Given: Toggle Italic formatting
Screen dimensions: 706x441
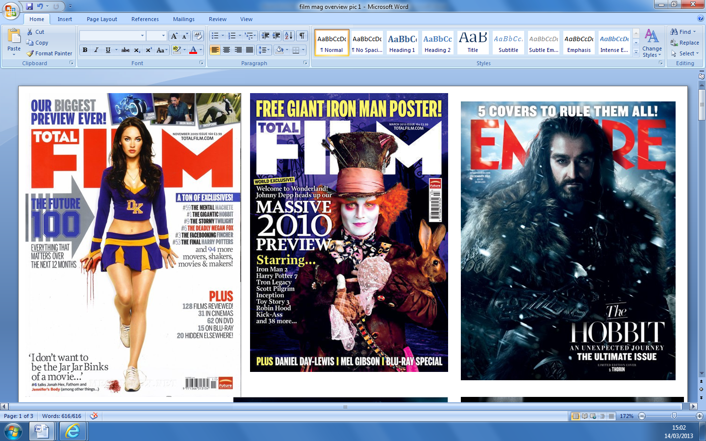Looking at the screenshot, I should [x=96, y=50].
